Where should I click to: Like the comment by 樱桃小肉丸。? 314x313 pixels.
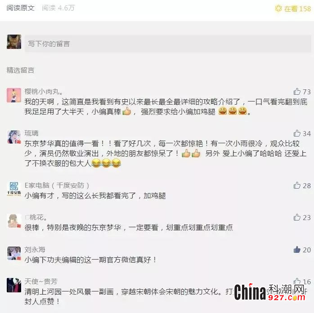297,92
